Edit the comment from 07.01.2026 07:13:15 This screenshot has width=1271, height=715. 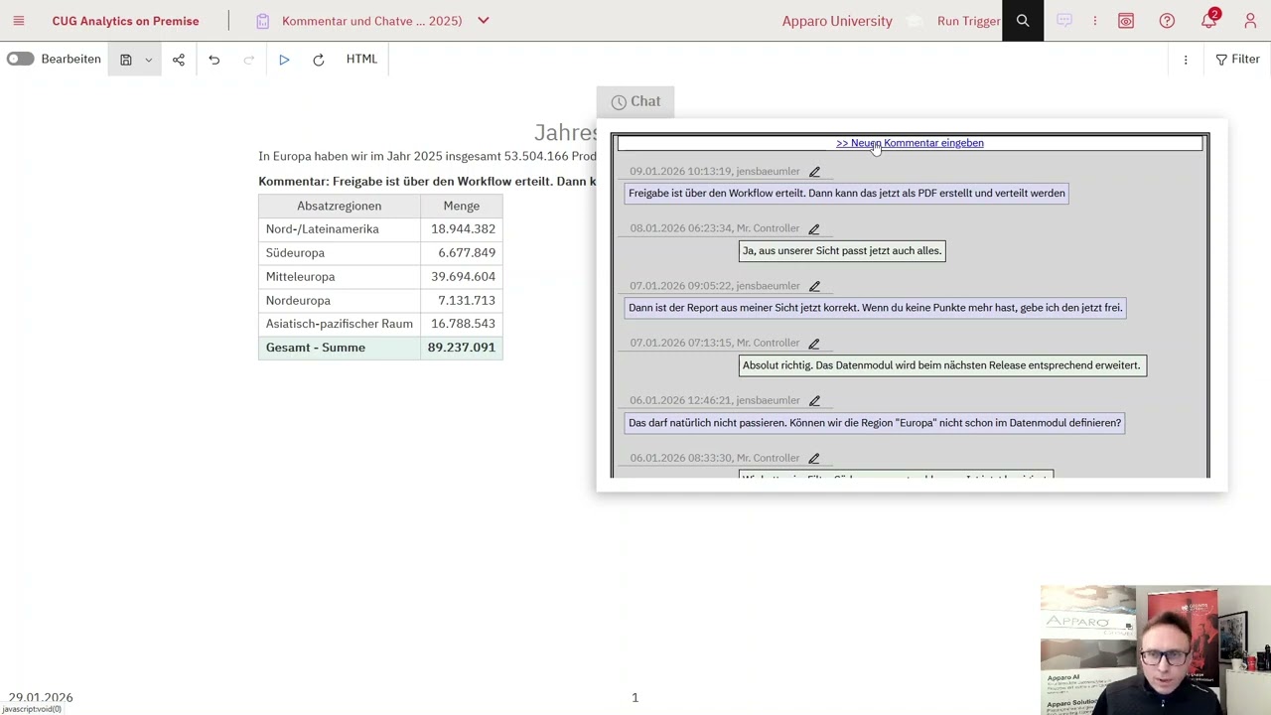(814, 344)
